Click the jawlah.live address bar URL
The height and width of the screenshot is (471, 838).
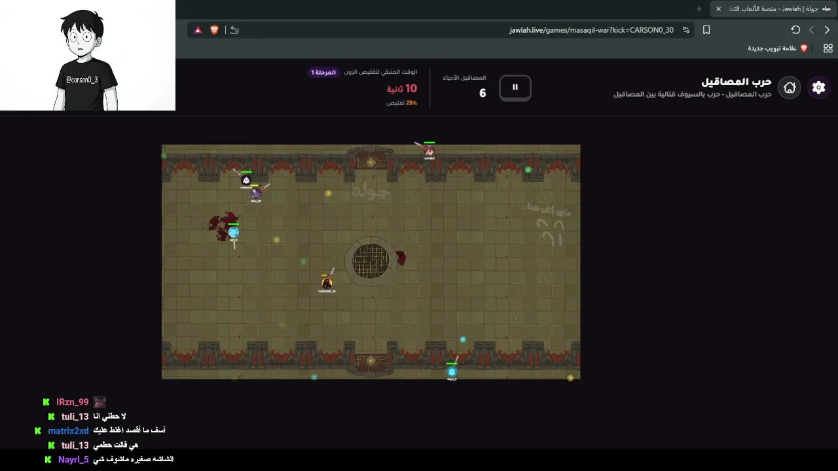tap(591, 30)
